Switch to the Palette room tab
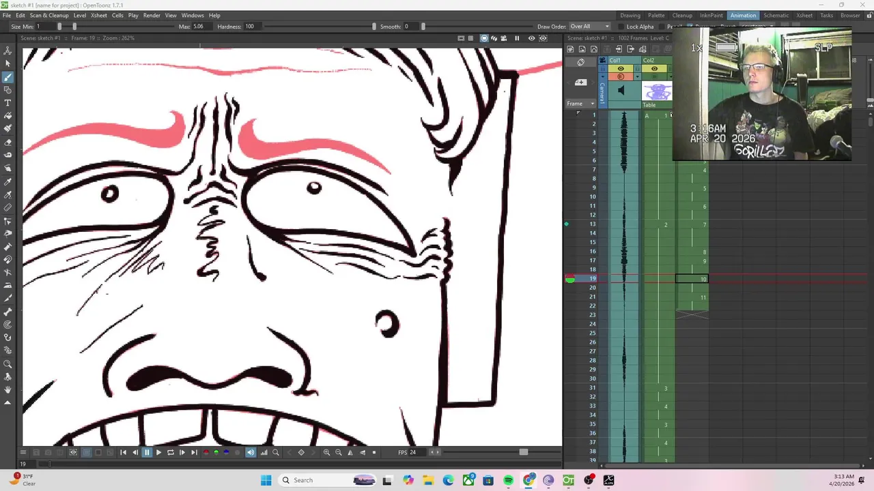Image resolution: width=874 pixels, height=491 pixels. pos(656,15)
